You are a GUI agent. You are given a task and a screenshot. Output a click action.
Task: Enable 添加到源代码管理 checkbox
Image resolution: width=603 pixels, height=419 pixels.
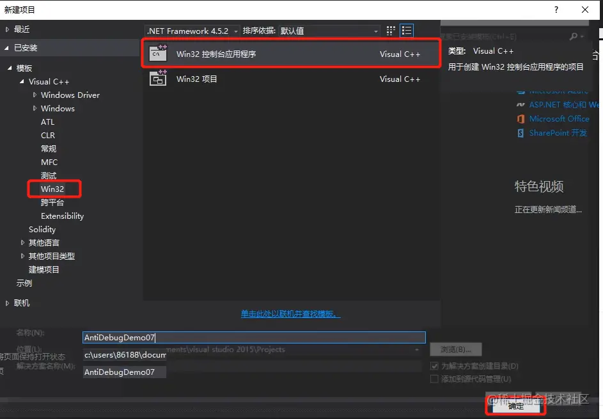434,379
